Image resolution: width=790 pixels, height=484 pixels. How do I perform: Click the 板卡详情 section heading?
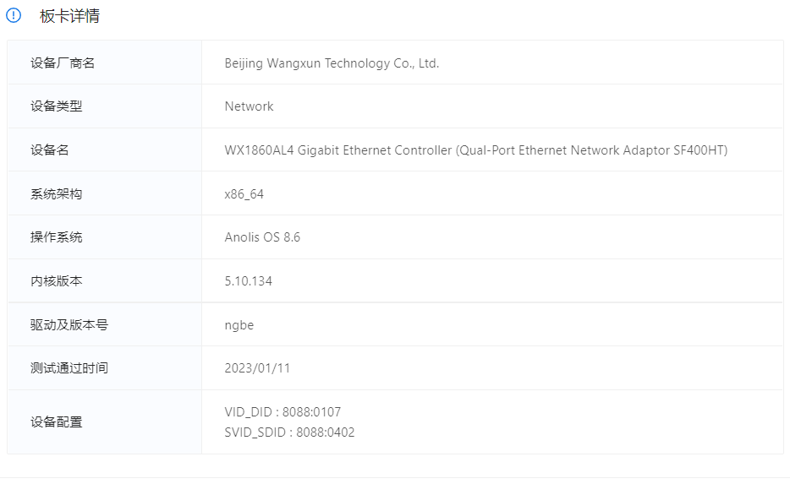click(x=69, y=16)
